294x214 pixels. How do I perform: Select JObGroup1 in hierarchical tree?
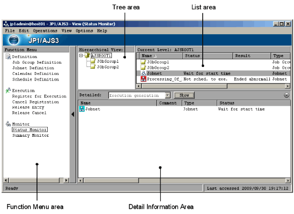[x=108, y=61]
